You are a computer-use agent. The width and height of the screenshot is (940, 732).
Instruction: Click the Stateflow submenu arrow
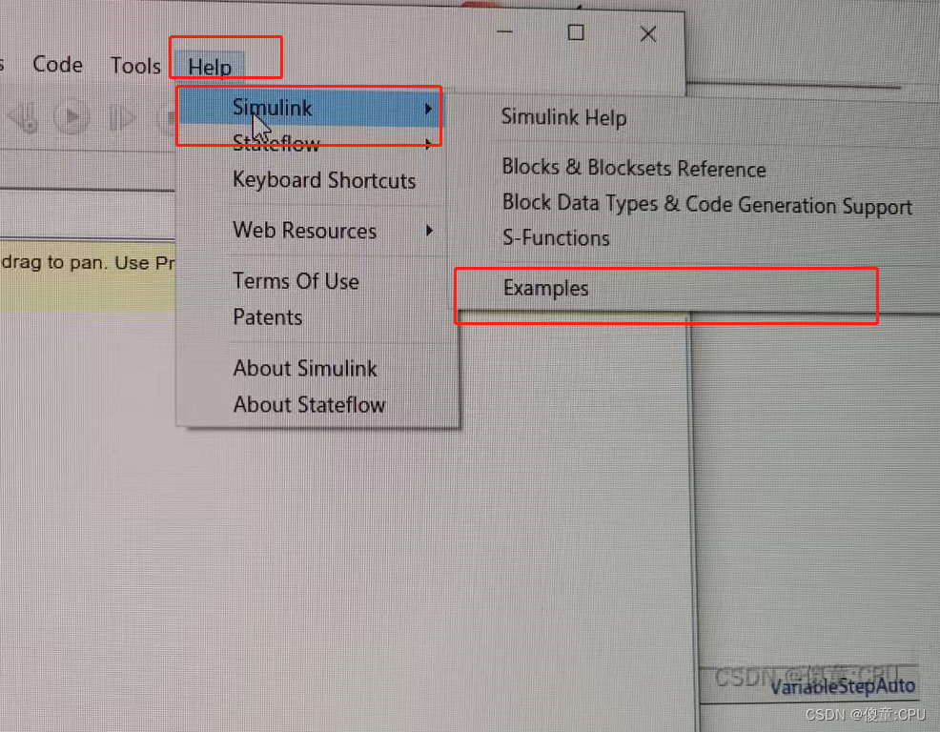(x=428, y=144)
